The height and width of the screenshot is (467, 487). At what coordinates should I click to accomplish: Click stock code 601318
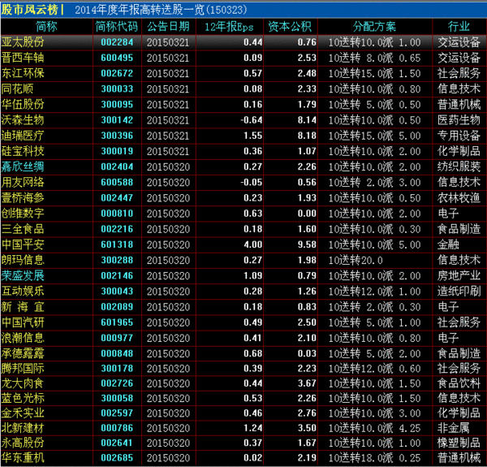pyautogui.click(x=117, y=244)
